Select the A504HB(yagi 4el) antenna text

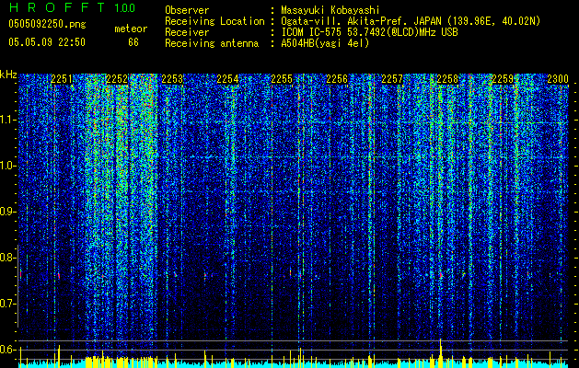click(x=325, y=43)
